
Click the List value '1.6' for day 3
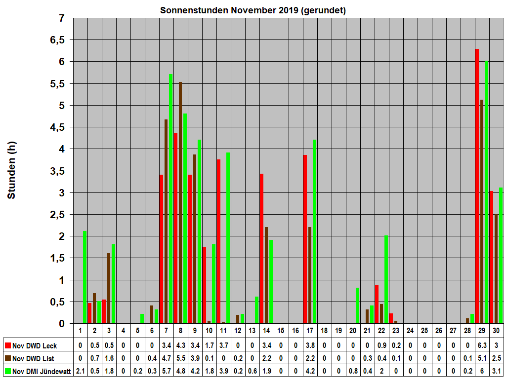tap(109, 358)
